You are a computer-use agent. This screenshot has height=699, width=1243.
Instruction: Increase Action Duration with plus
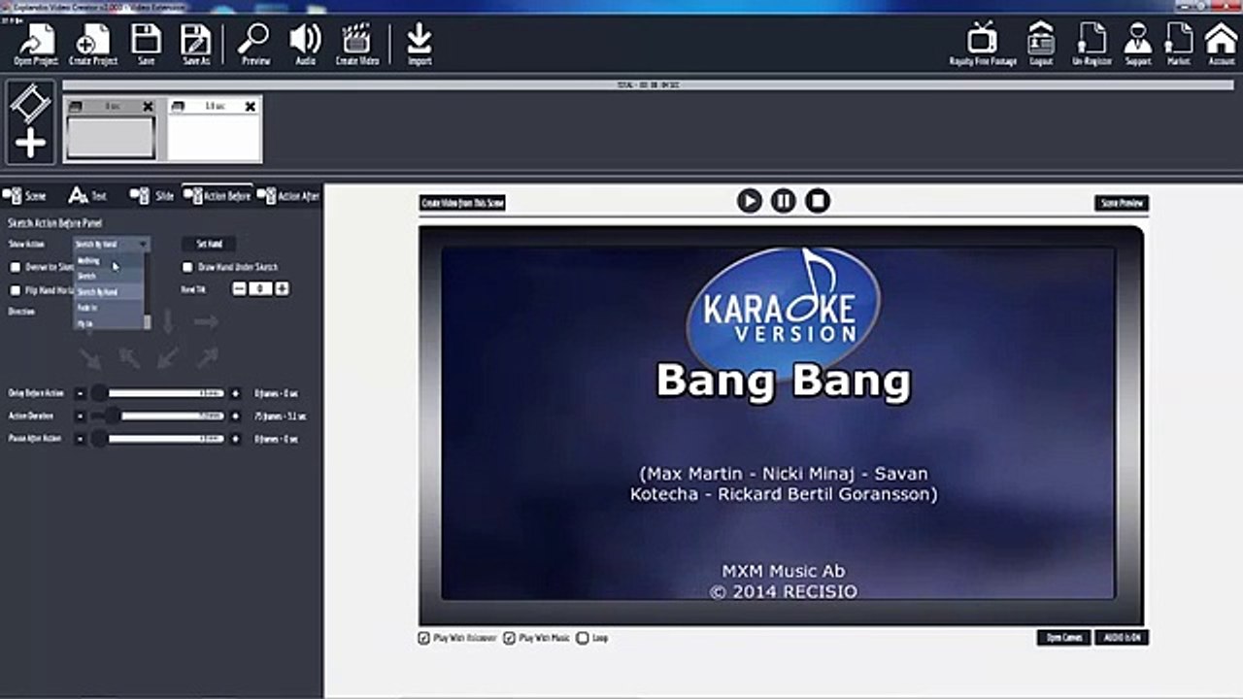(235, 416)
